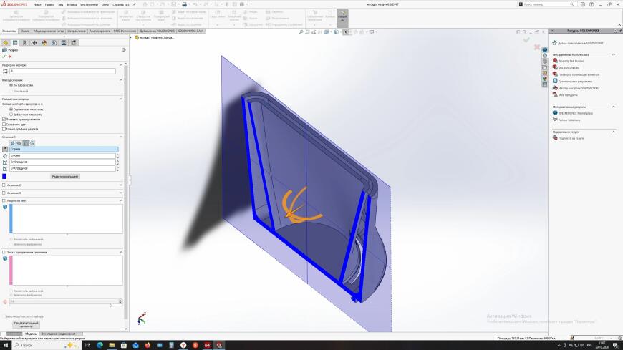Click the SOLIDWORKS Rx icon
The width and height of the screenshot is (623, 350).
(555, 67)
